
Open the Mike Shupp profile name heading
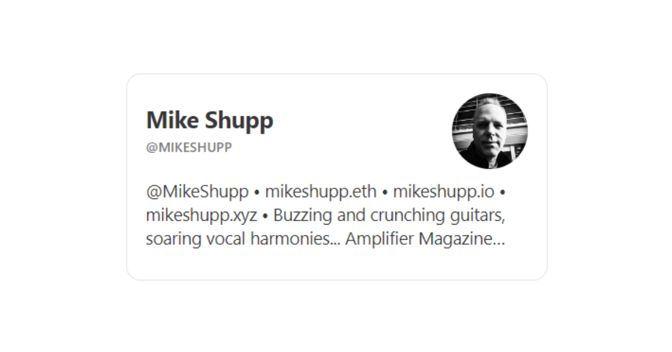click(209, 121)
